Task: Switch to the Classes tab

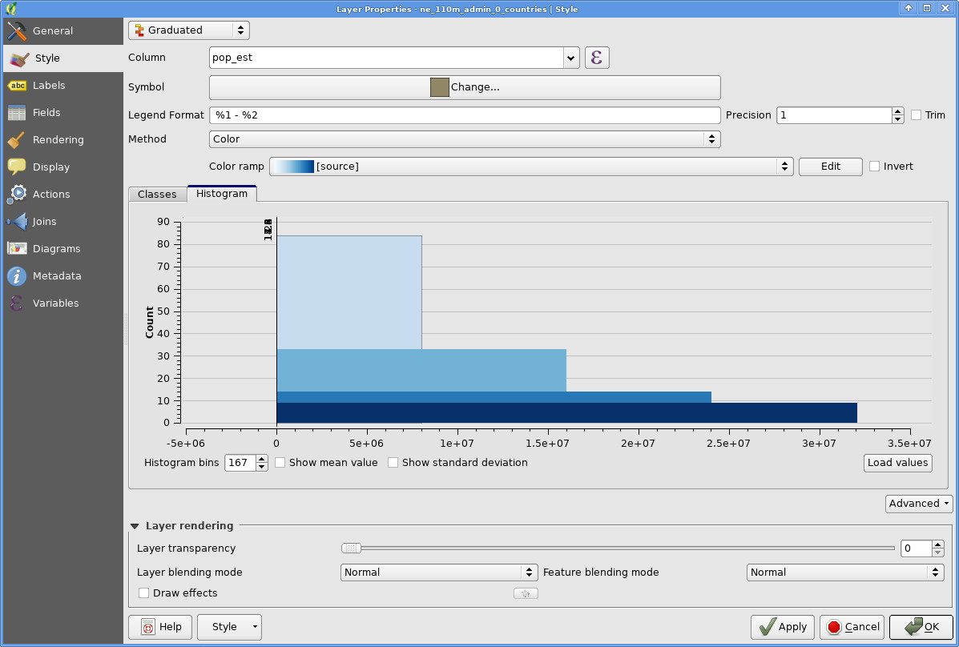Action: (157, 195)
